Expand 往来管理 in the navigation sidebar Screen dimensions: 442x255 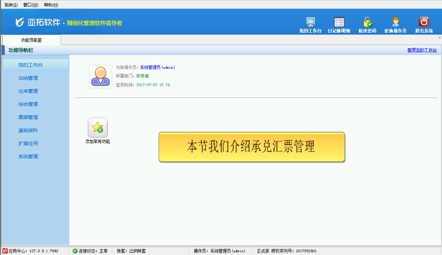click(x=28, y=91)
